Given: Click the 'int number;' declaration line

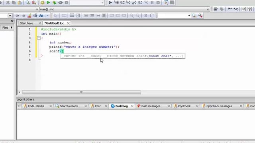Looking at the screenshot, I should coord(61,43).
